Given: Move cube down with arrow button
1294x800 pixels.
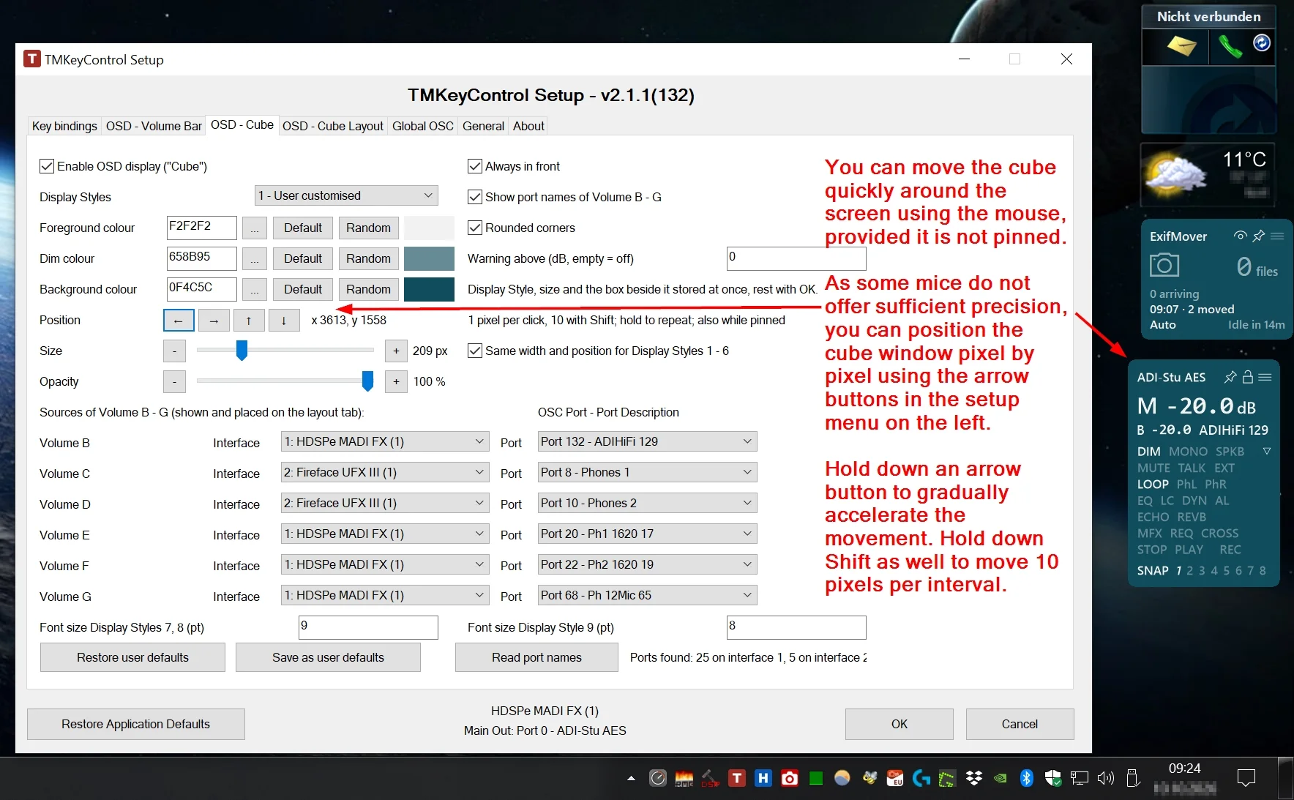Looking at the screenshot, I should 284,321.
